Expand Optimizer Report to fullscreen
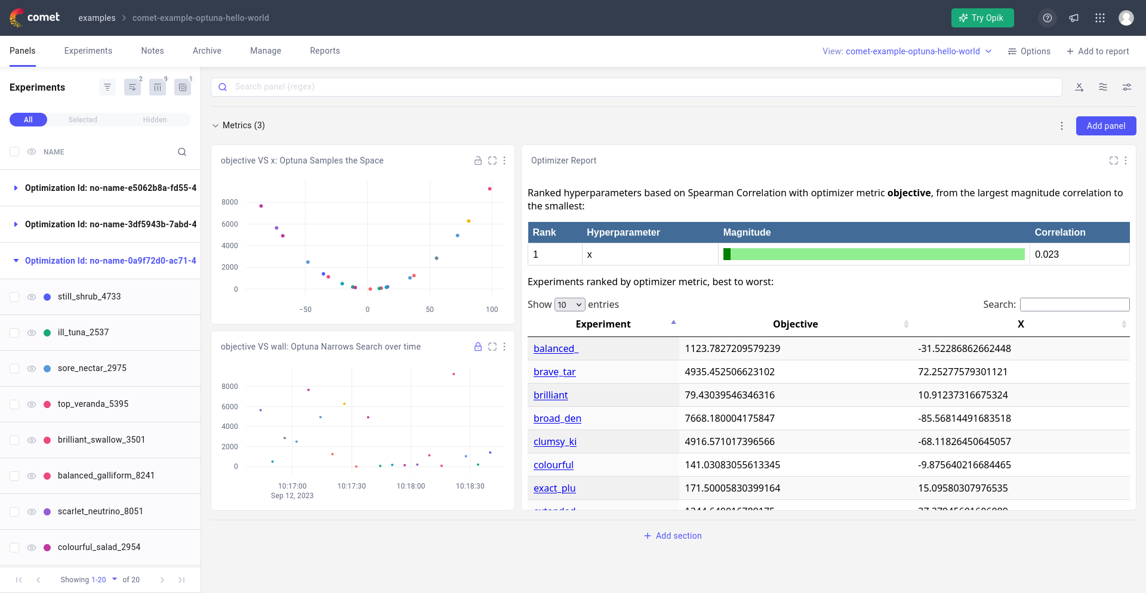Viewport: 1146px width, 593px height. click(1113, 160)
